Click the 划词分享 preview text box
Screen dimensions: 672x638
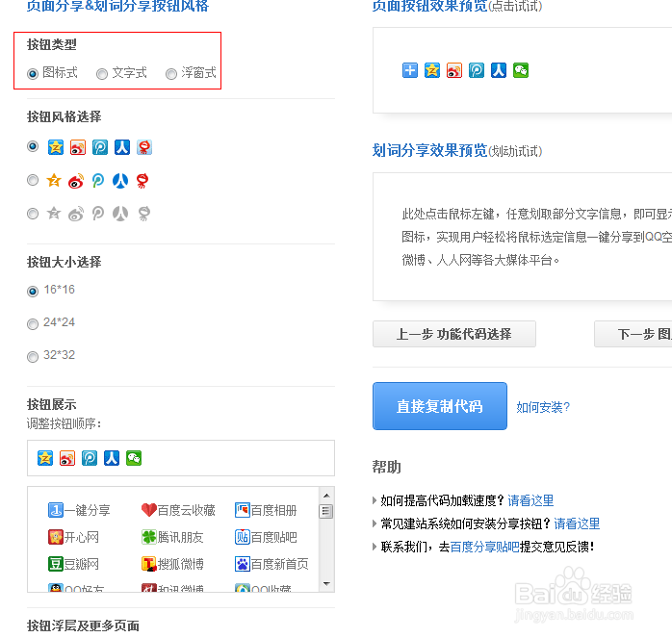coord(523,237)
